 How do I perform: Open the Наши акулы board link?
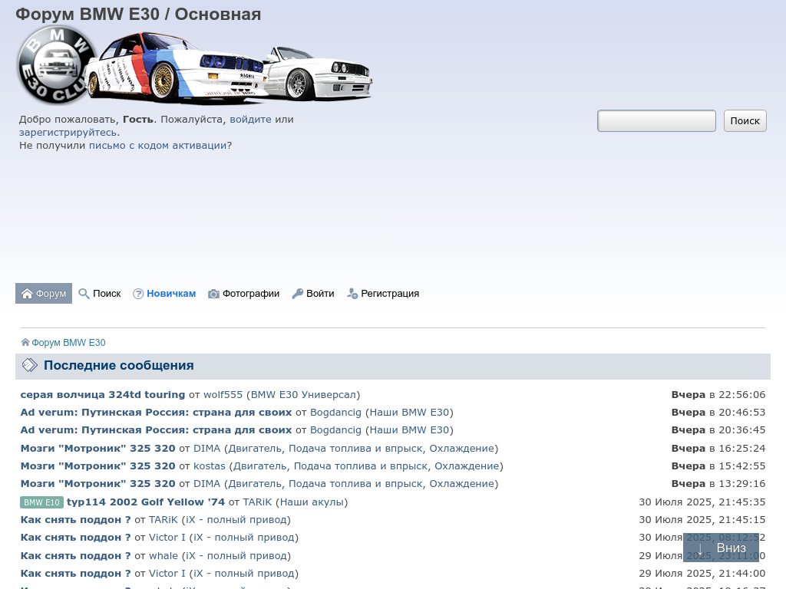point(312,502)
